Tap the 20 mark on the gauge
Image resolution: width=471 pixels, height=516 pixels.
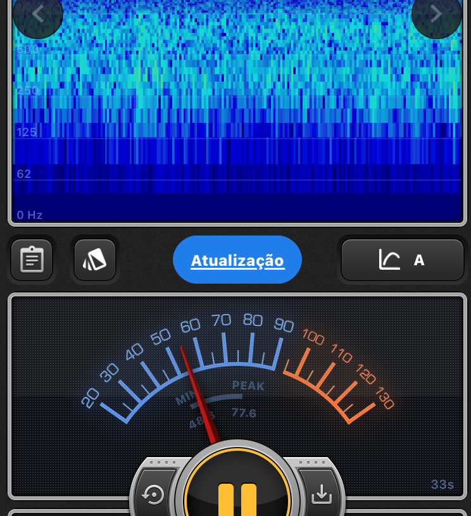click(91, 398)
